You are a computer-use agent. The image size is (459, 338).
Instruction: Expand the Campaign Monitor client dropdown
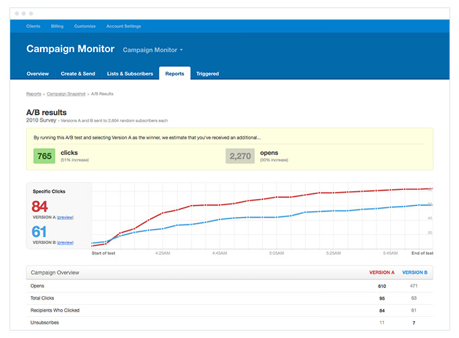[153, 50]
